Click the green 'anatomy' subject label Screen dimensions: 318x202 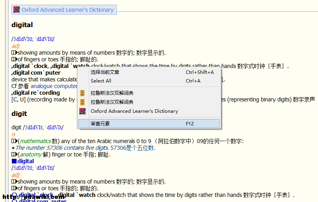31,154
